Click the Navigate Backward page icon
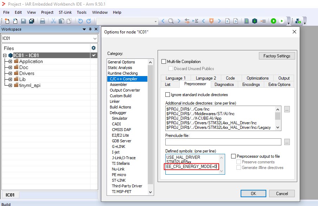 (x=228, y=21)
